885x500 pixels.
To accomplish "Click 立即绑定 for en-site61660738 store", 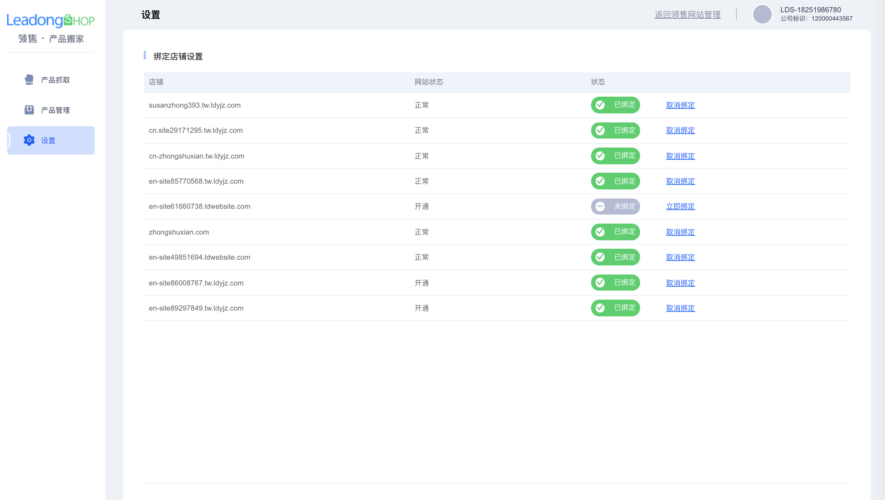I will tap(680, 207).
